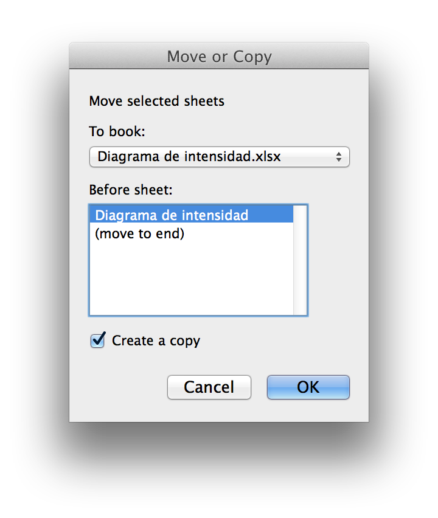Open the "To book" dropdown menu
This screenshot has height=518, width=438.
pos(219,157)
